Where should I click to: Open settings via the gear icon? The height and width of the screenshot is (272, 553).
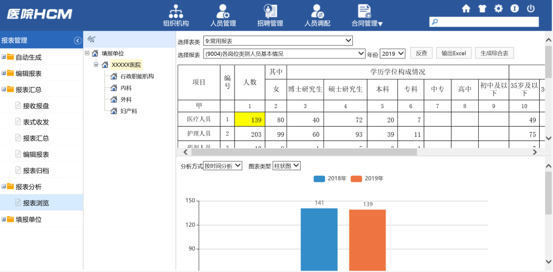[x=498, y=9]
